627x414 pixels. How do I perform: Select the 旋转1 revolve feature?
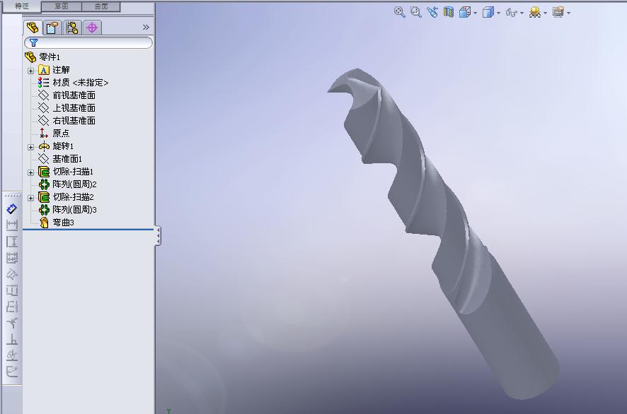coord(56,146)
